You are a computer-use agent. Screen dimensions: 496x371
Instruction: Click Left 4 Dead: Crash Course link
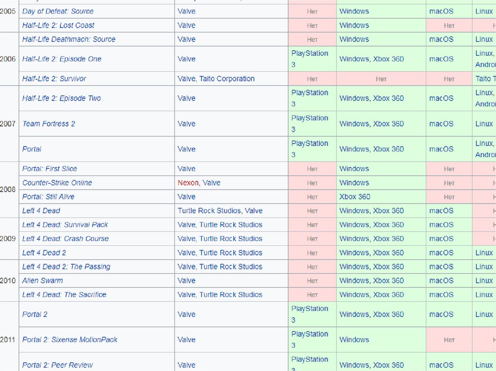[x=65, y=238]
